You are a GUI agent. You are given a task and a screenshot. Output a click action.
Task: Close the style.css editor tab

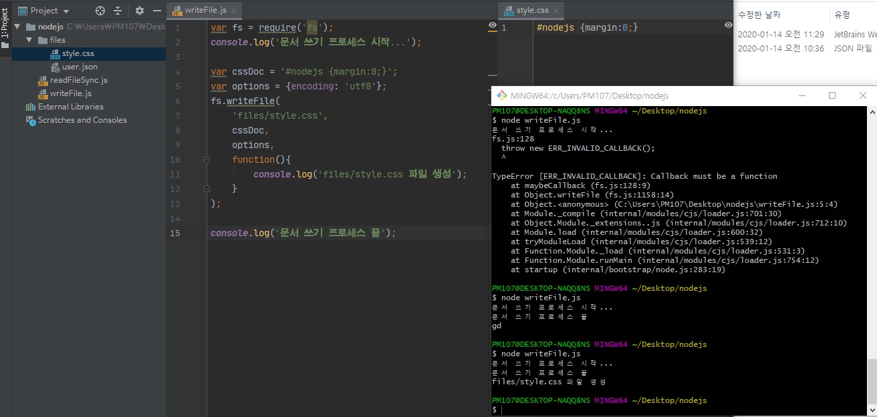coord(556,11)
